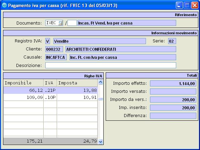This screenshot has height=150, width=200.
Task: Select the Importo versato field
Action: 173,91
